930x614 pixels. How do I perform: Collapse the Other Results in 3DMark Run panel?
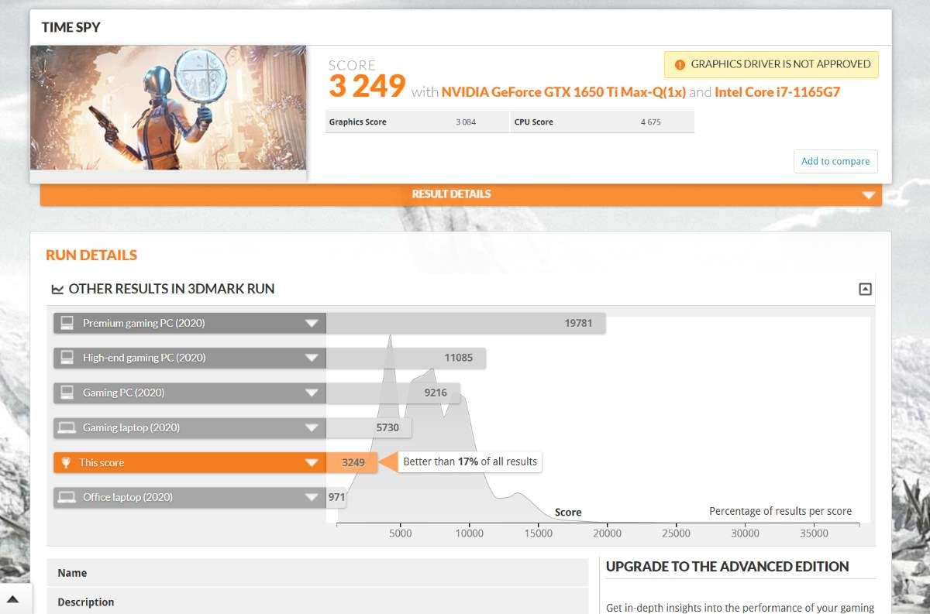pos(865,290)
